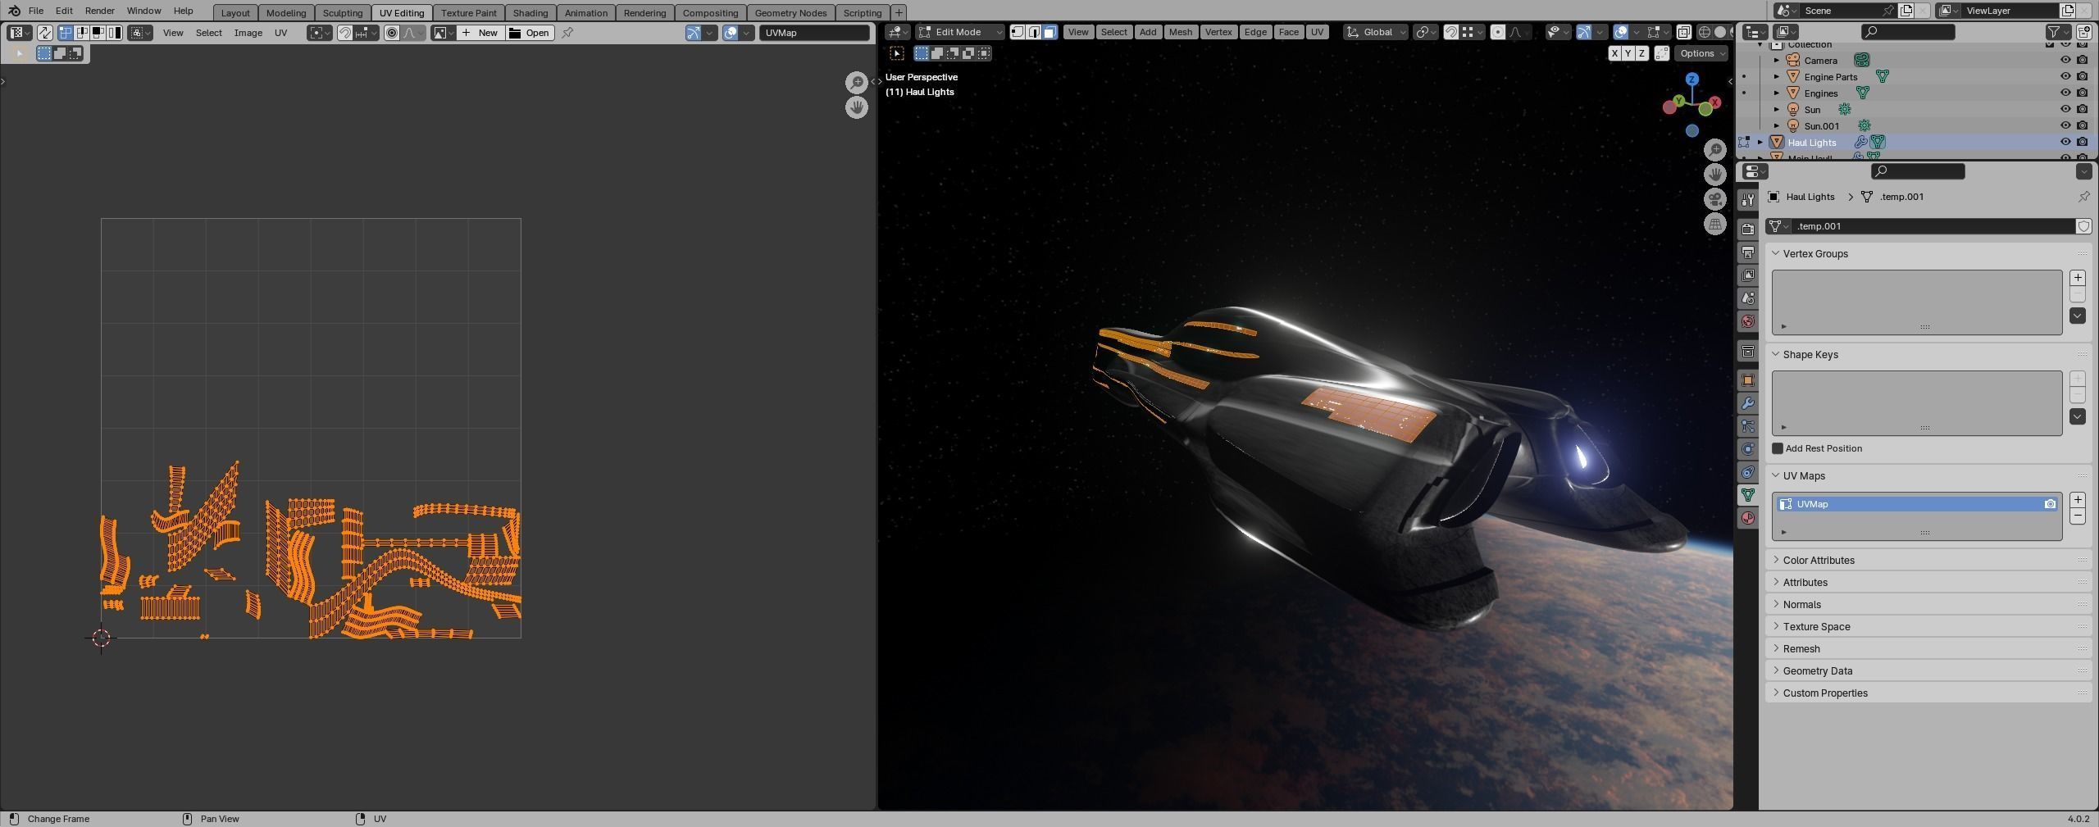Viewport: 2099px width, 827px height.
Task: Open the World properties tab
Action: [x=1748, y=321]
